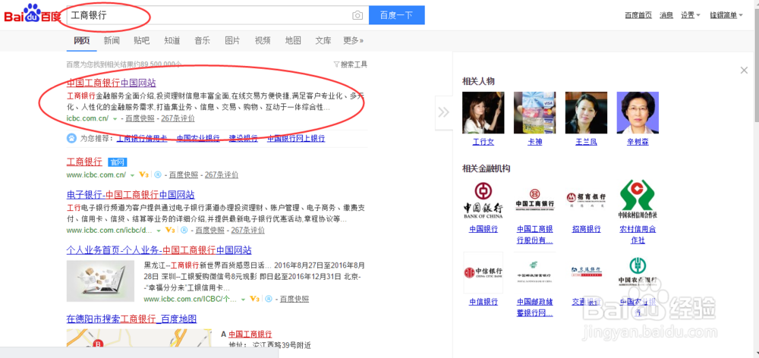759x358 pixels.
Task: Click Bank of China logo
Action: [483, 199]
